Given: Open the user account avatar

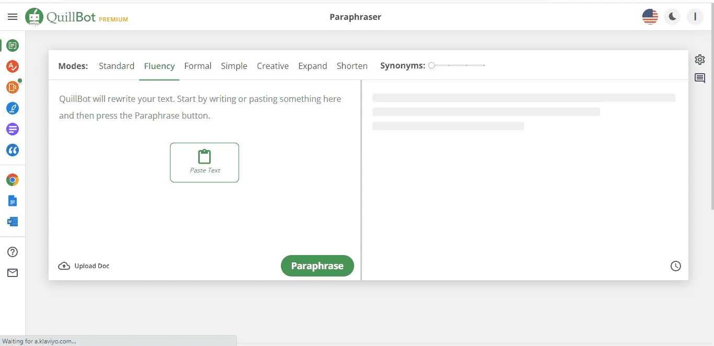Looking at the screenshot, I should (x=695, y=17).
